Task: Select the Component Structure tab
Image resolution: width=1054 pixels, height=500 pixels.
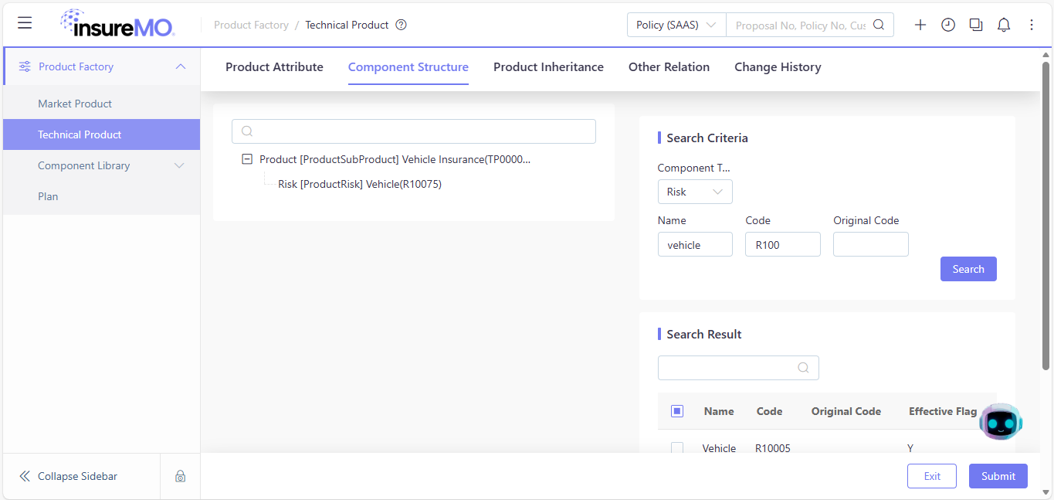Action: (x=408, y=67)
